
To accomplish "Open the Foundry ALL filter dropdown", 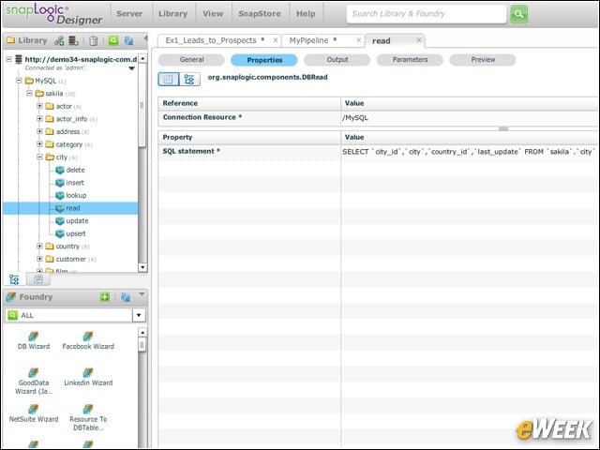I will click(x=139, y=315).
